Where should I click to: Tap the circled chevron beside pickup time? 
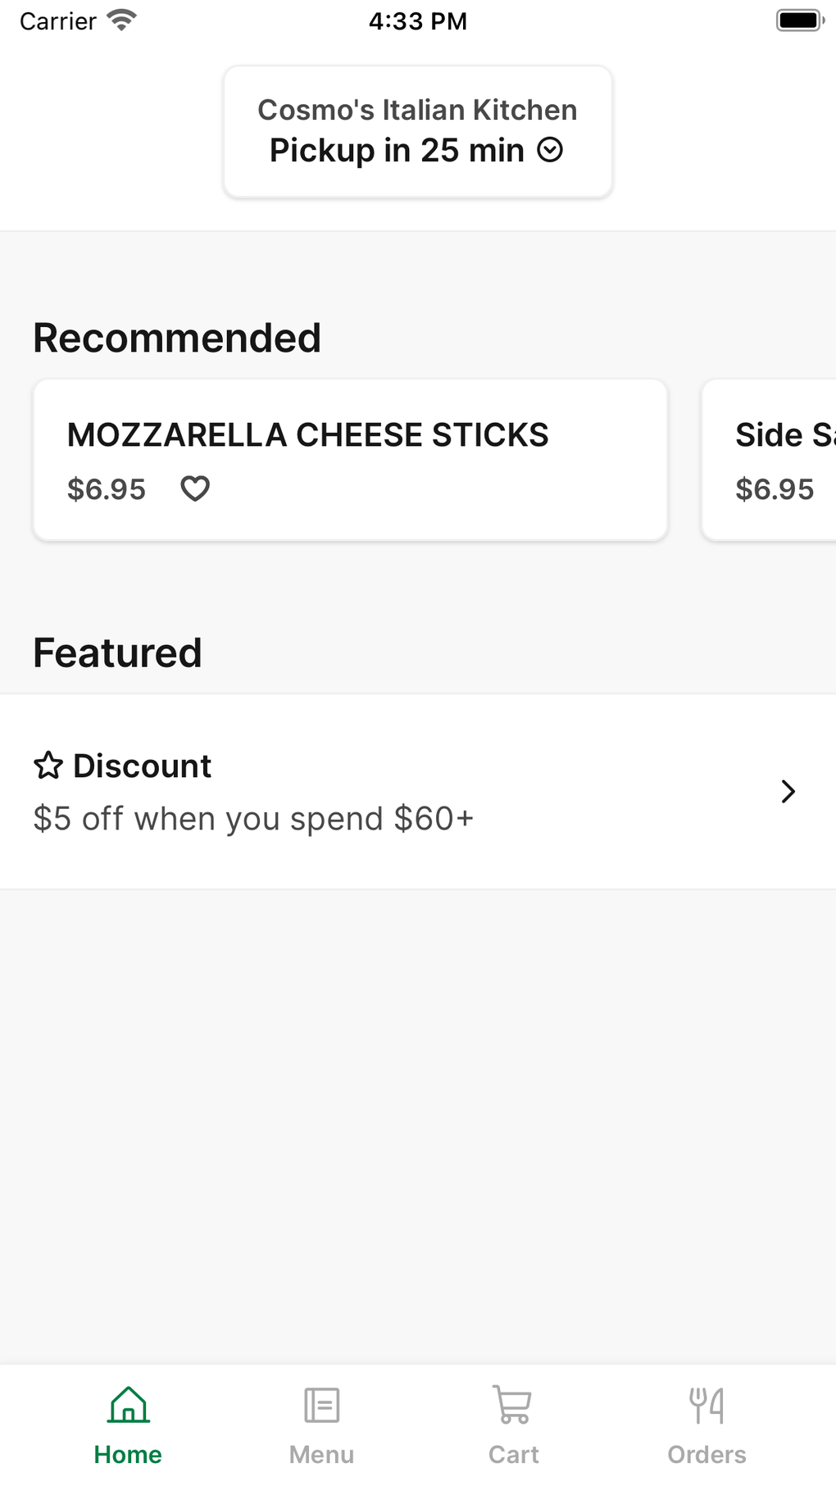click(x=550, y=150)
